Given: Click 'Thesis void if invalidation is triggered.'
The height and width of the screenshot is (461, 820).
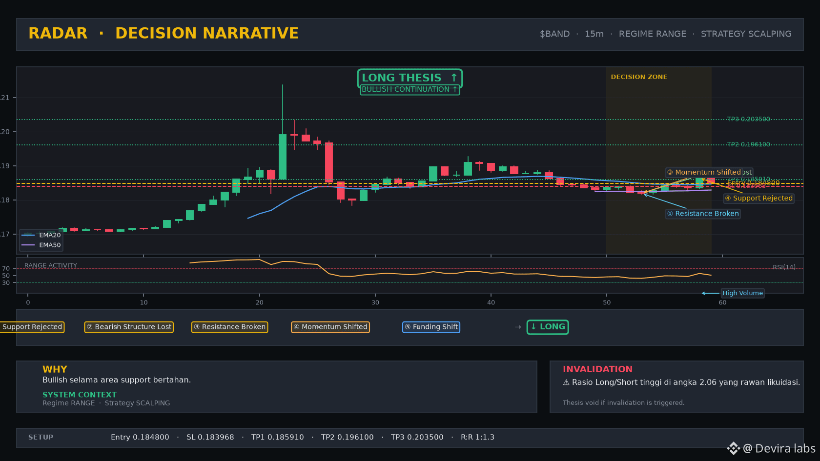Looking at the screenshot, I should click(x=623, y=403).
